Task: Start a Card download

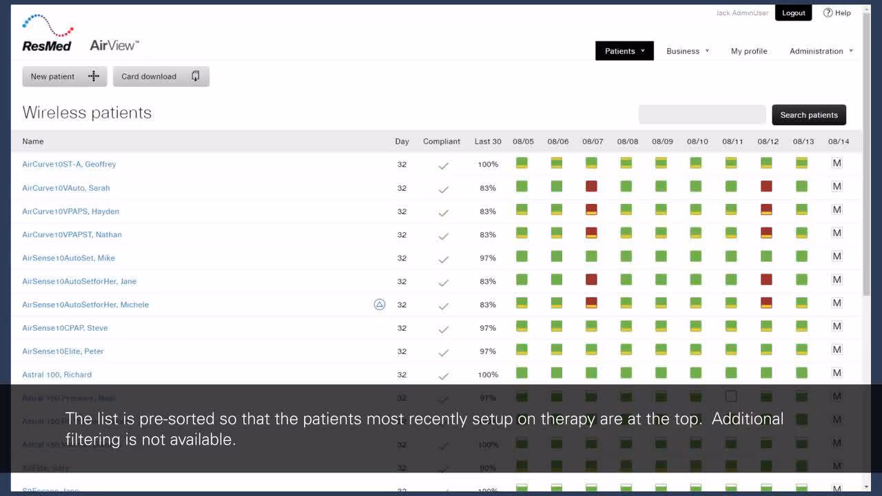Action: 161,76
